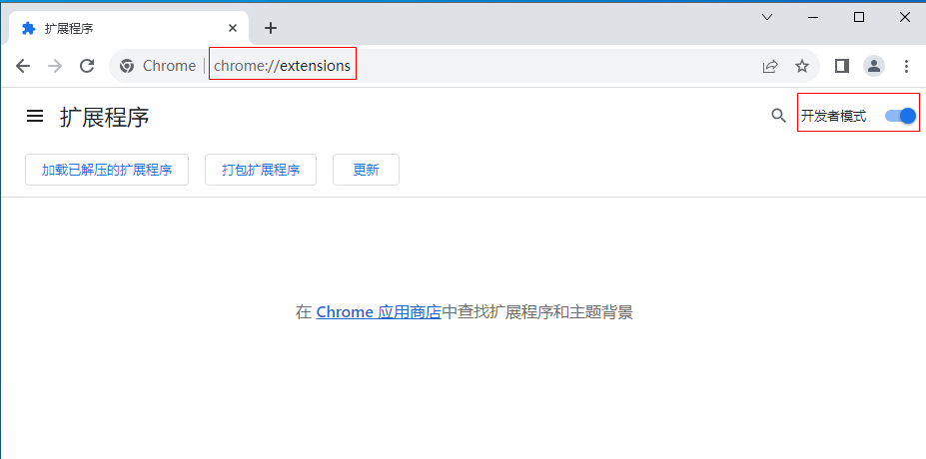Image resolution: width=926 pixels, height=459 pixels.
Task: Turn off 开发者模式 toggle
Action: coord(901,116)
